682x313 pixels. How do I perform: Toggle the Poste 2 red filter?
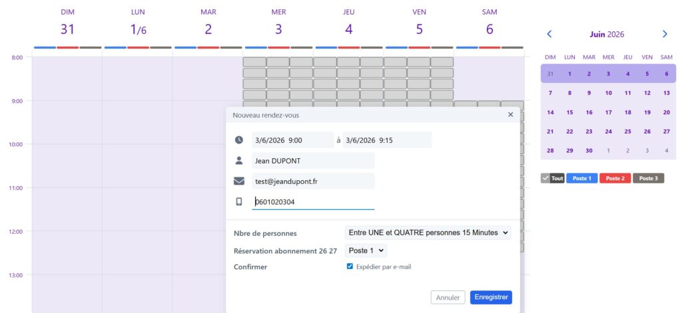tap(615, 178)
